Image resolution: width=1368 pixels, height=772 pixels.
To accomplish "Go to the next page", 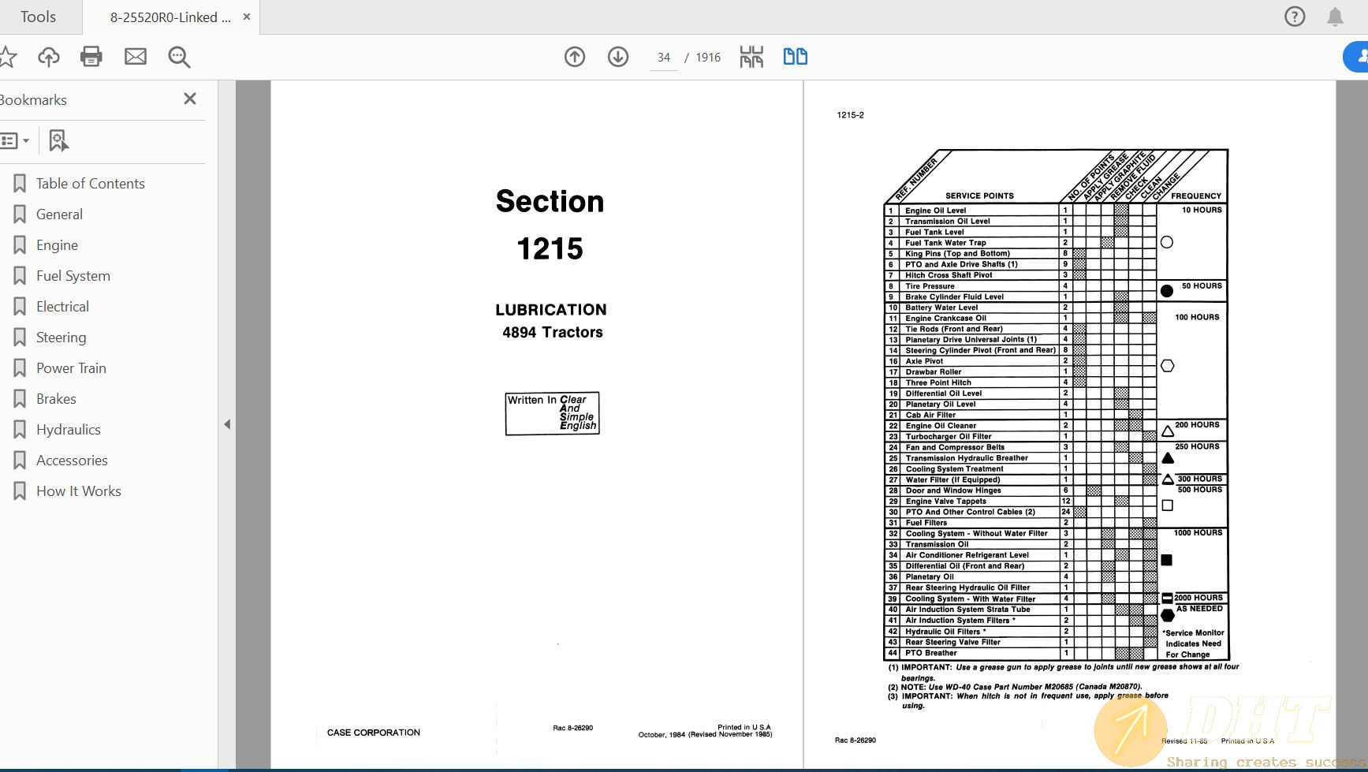I will [618, 56].
